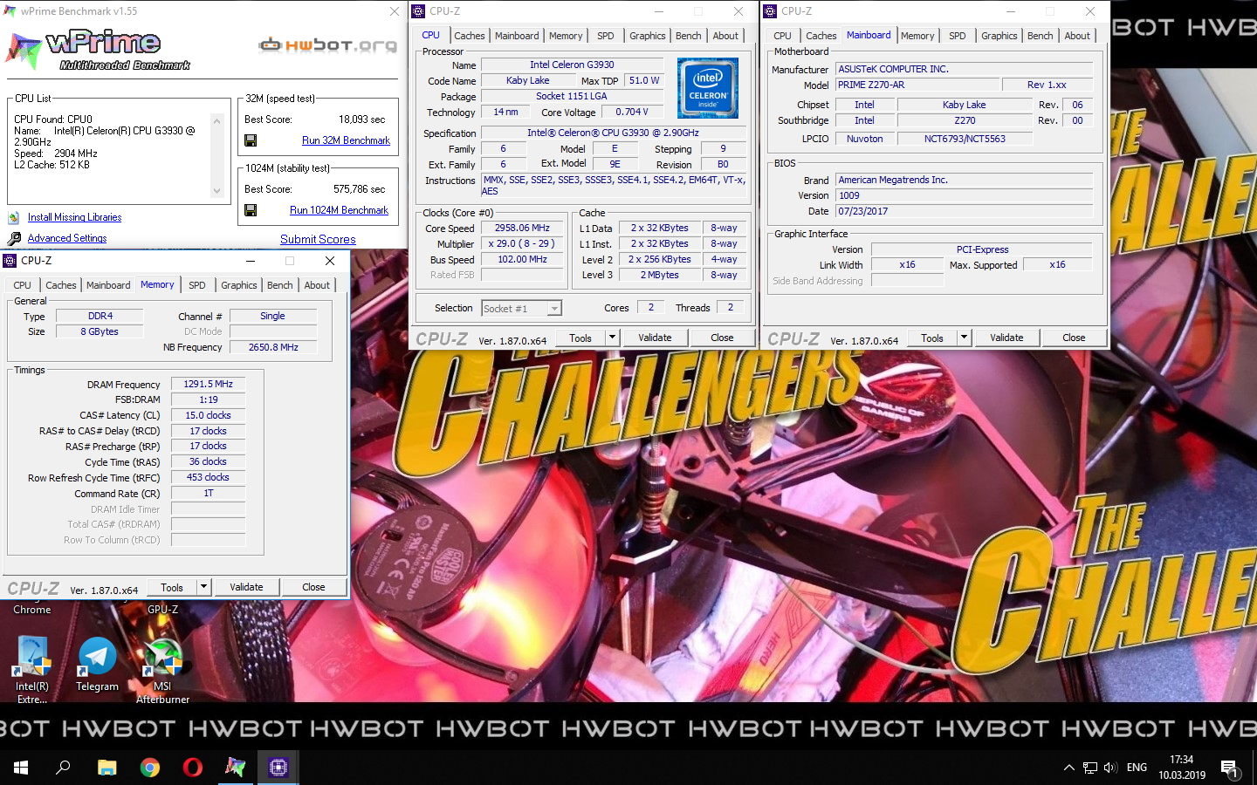Click the PRIME Z270-AR model field
1257x785 pixels.
pos(917,85)
